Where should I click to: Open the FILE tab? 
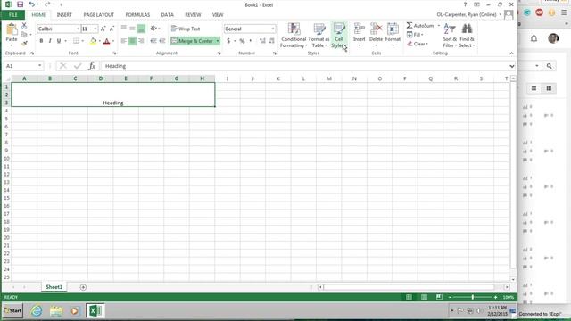pos(13,14)
